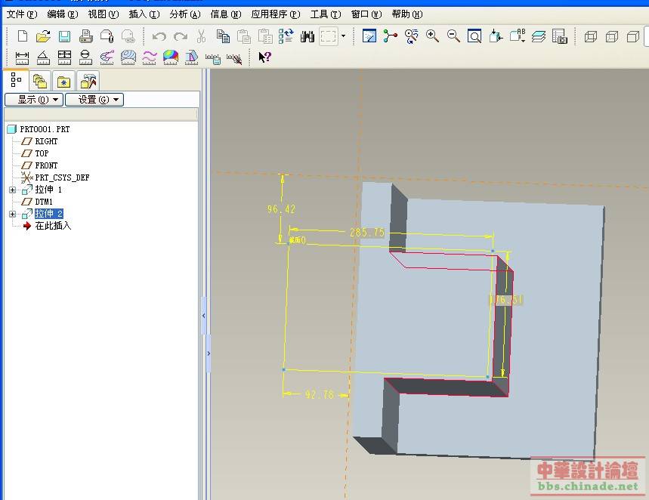Switch to the Favorites folder tab
Screen dimensions: 649x500
(x=64, y=82)
